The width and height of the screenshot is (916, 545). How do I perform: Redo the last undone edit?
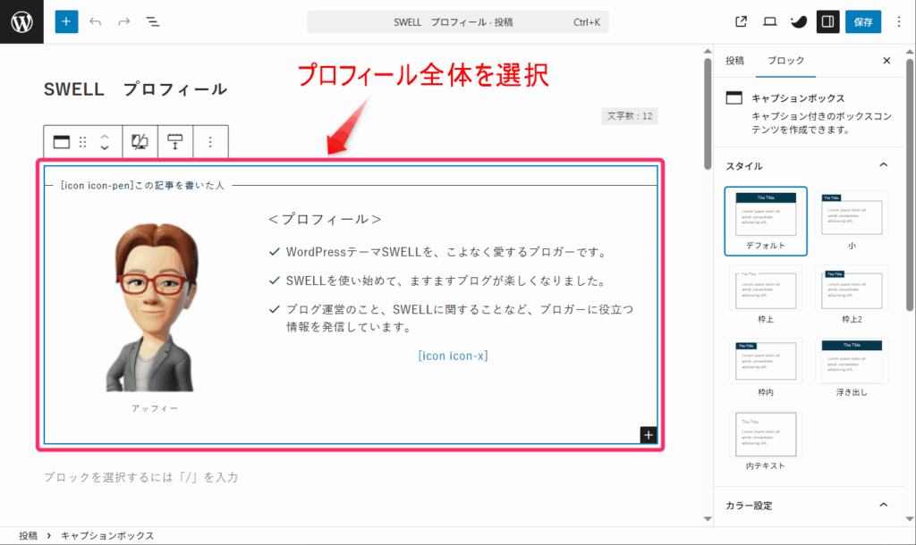click(x=123, y=21)
